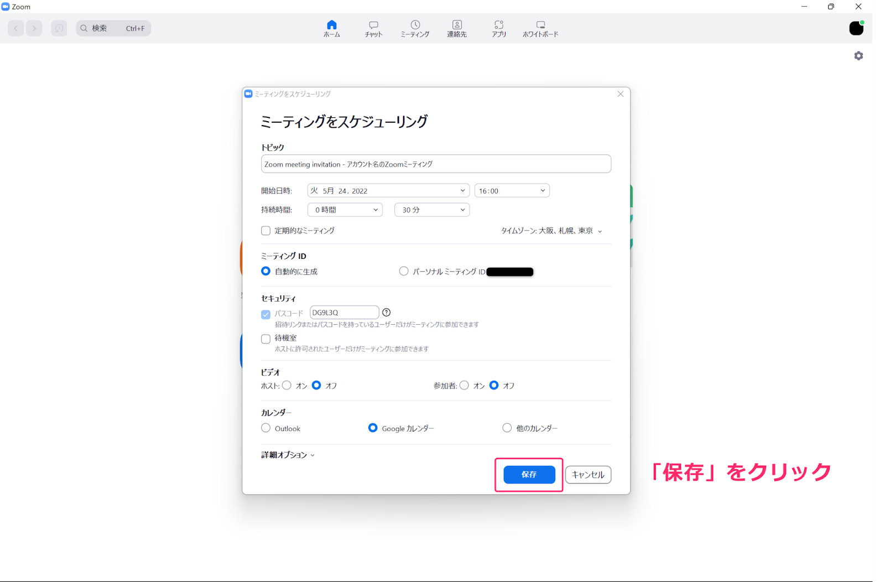Expand the advanced options section
This screenshot has height=582, width=885.
(288, 455)
